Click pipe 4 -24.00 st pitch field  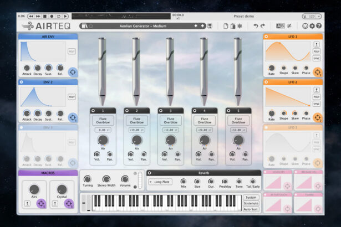pos(205,130)
